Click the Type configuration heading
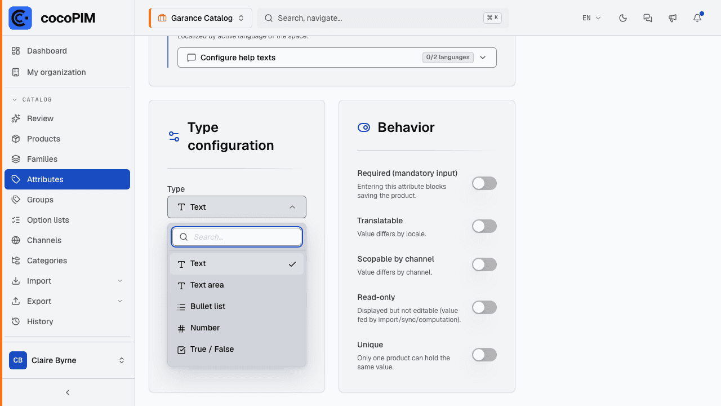 [x=231, y=136]
